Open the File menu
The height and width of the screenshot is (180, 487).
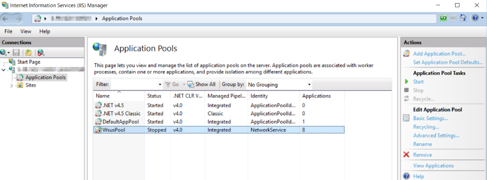8,31
